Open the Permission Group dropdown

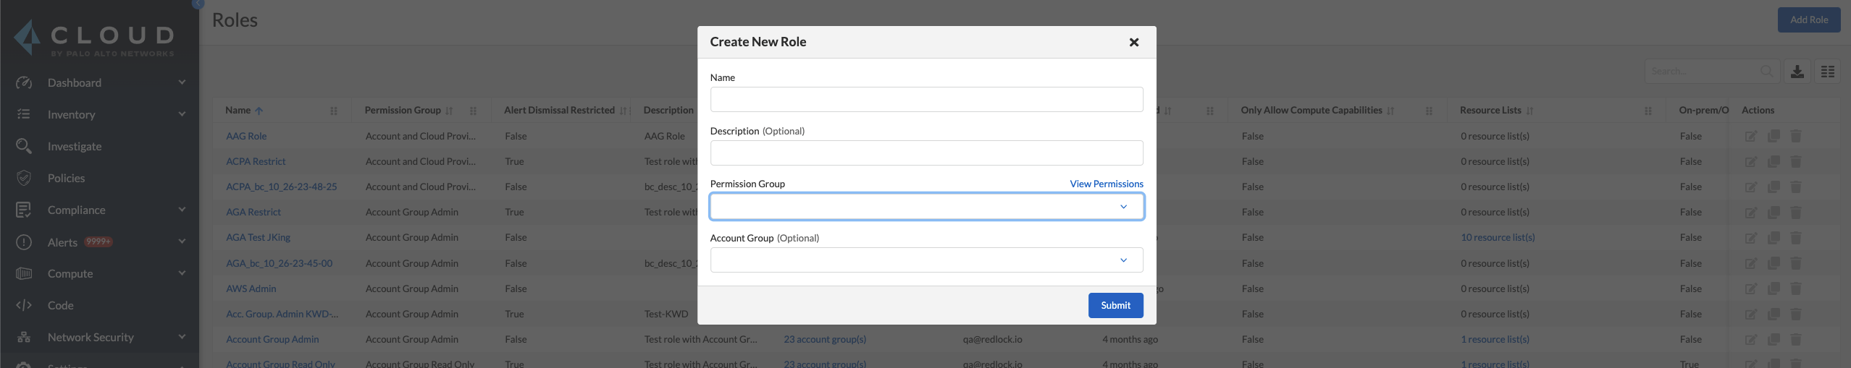pyautogui.click(x=925, y=207)
